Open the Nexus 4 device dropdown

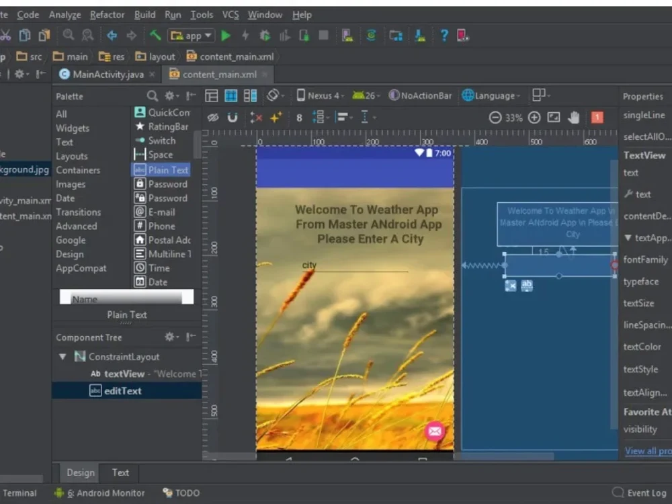(319, 96)
